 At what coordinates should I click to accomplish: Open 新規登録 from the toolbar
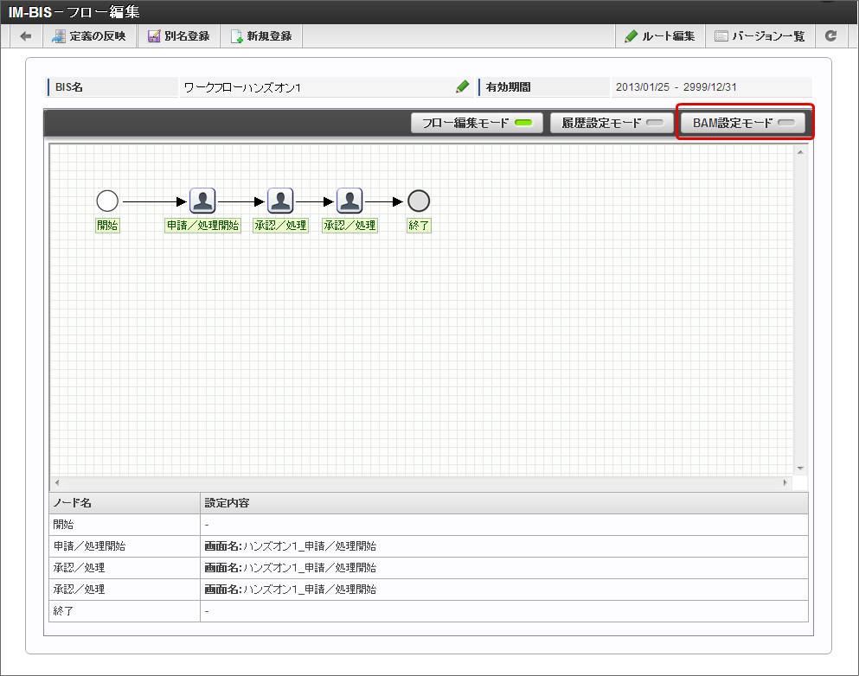coord(261,36)
